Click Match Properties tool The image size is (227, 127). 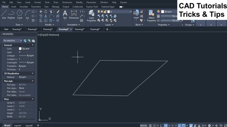[x=151, y=16]
